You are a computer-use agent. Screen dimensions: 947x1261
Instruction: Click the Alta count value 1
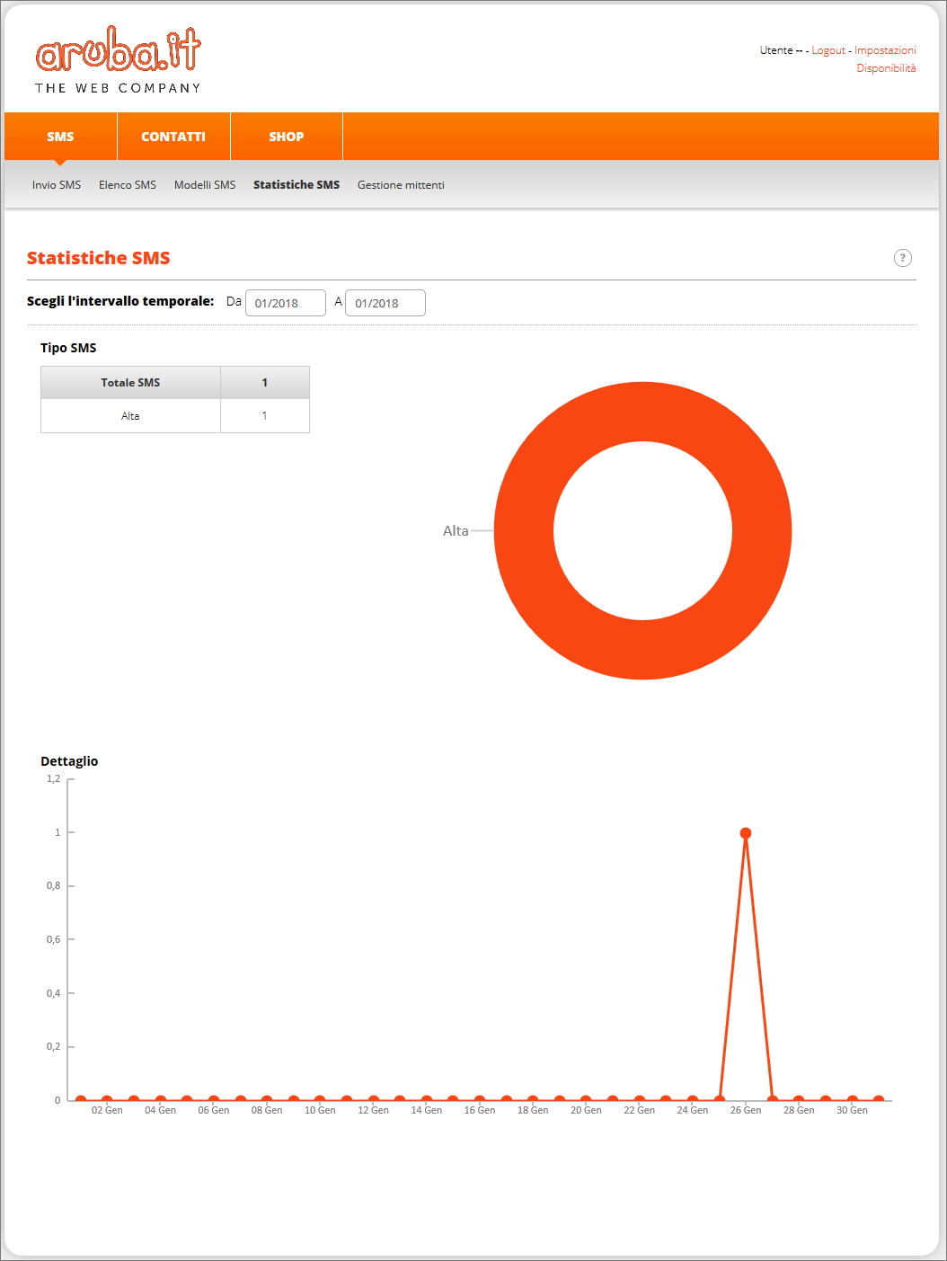265,416
